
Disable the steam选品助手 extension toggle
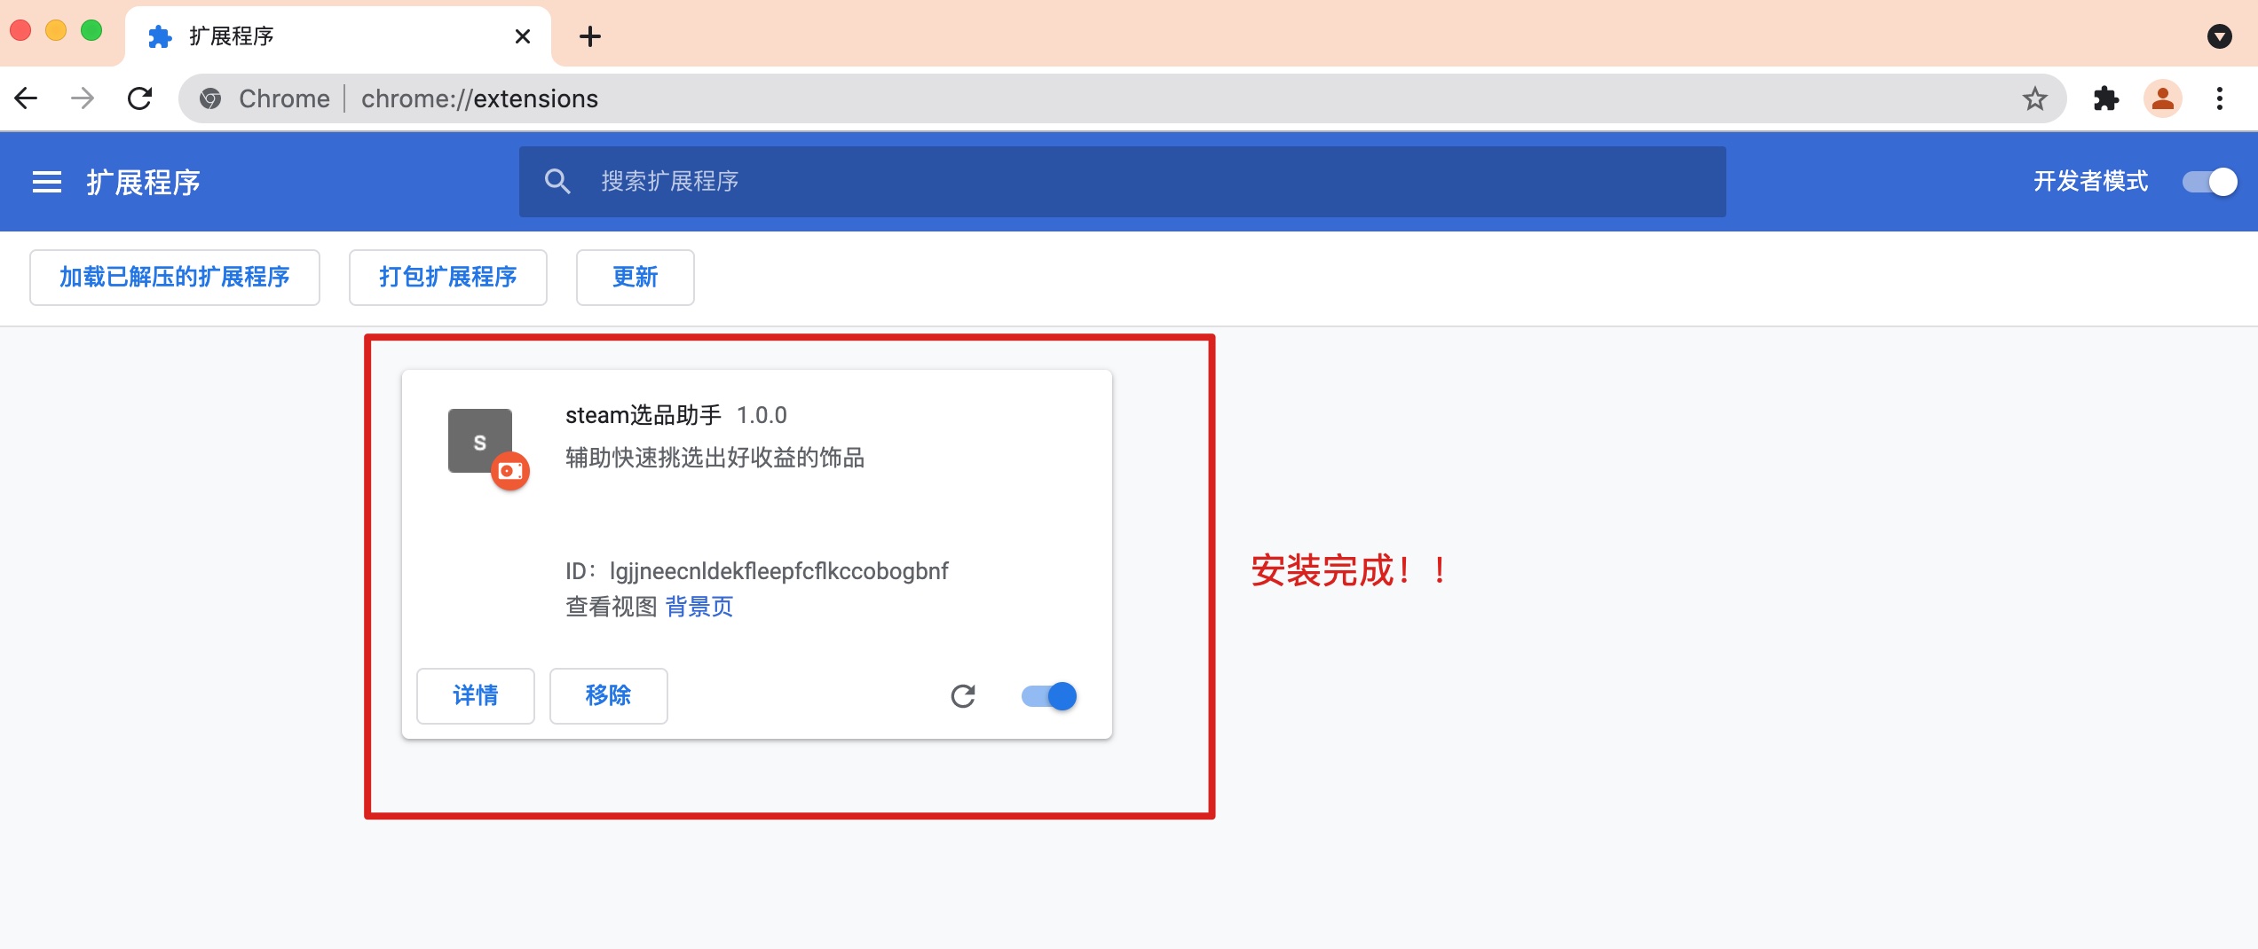point(1049,696)
